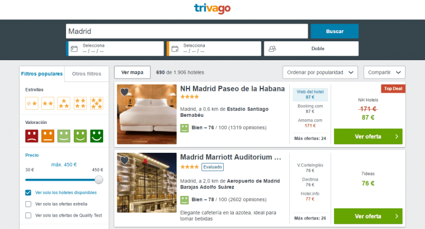Choose the dark green big-smile rating filter
Image resolution: width=425 pixels, height=229 pixels.
tap(96, 136)
